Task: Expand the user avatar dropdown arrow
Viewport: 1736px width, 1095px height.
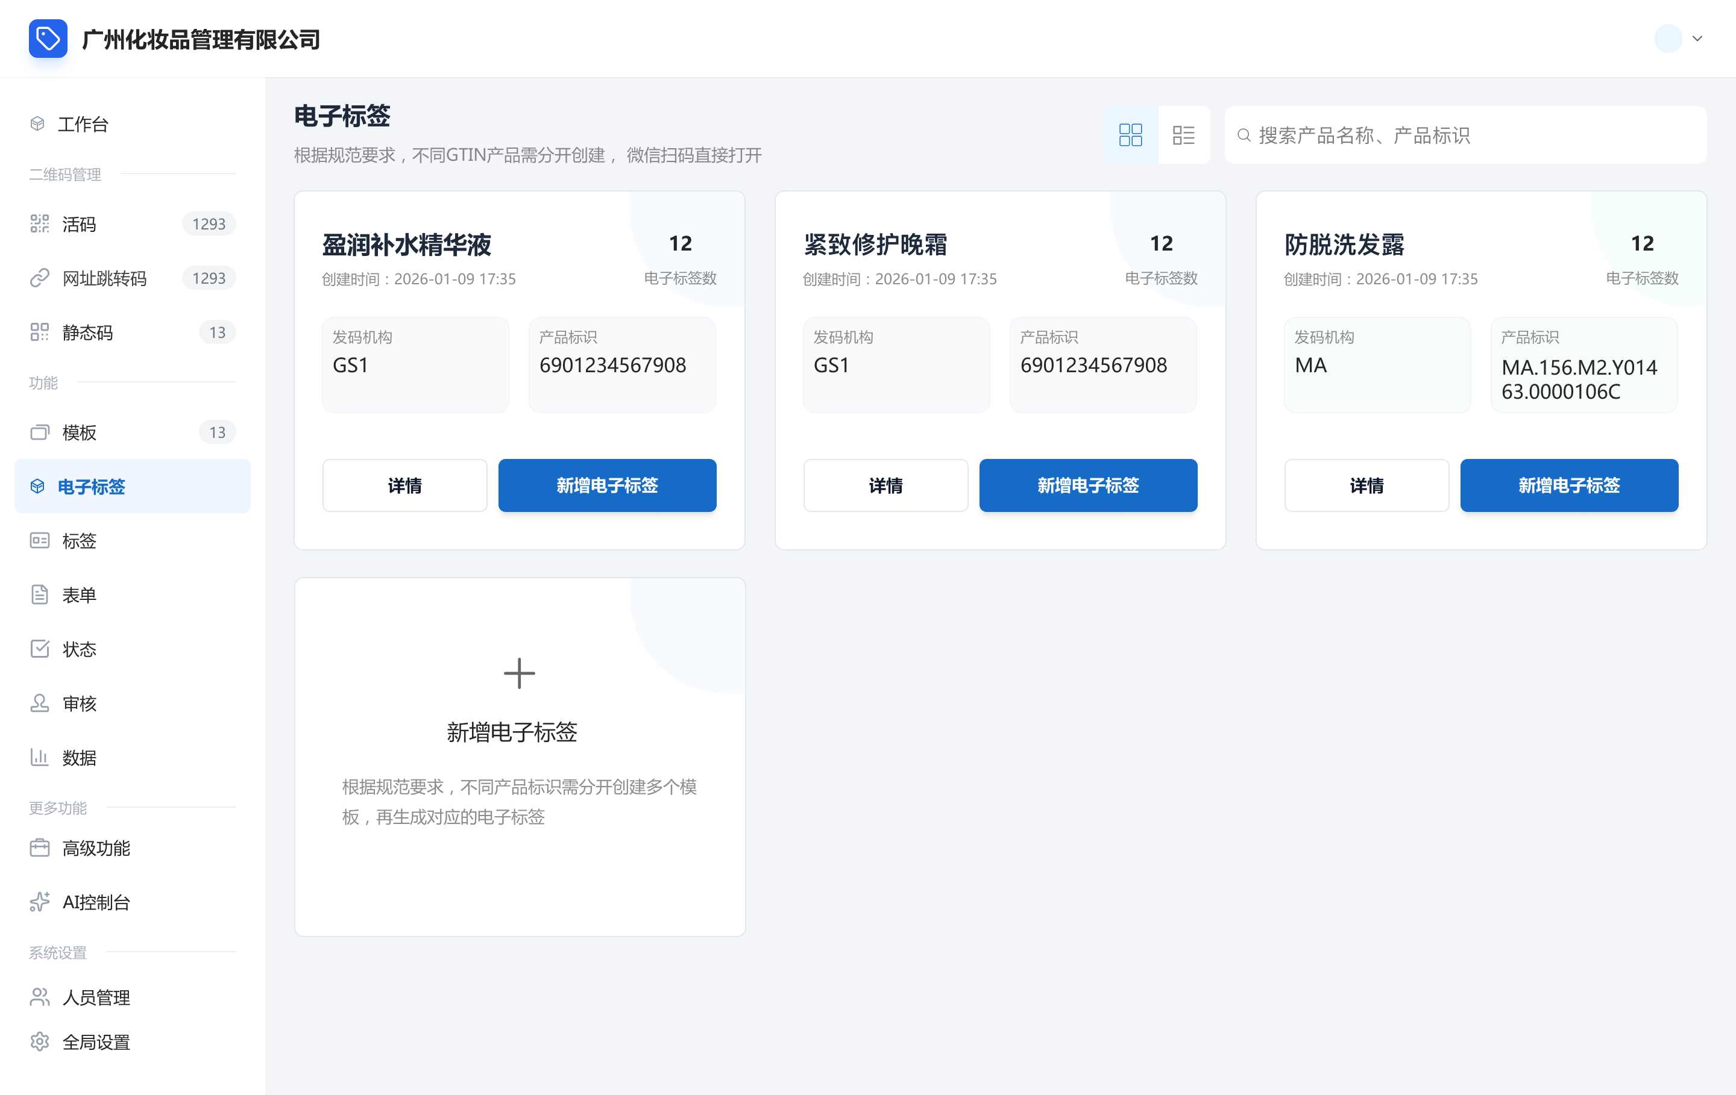Action: tap(1697, 39)
